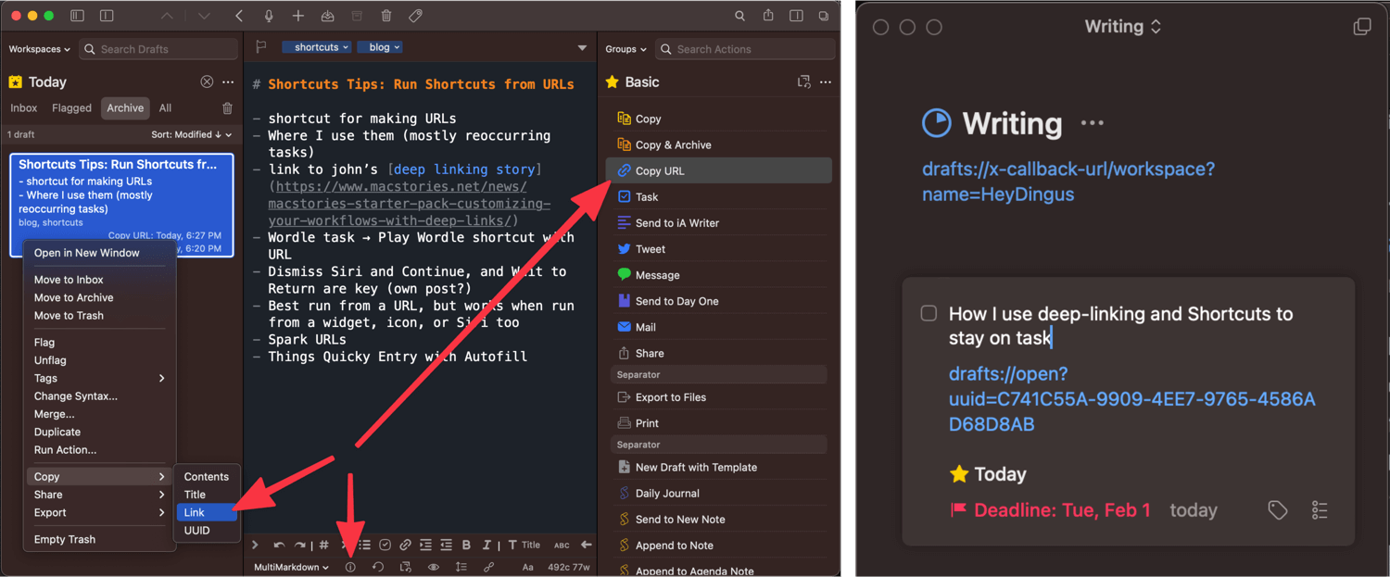
Task: Open the MultiMarkdown syntax dropdown
Action: click(x=291, y=567)
